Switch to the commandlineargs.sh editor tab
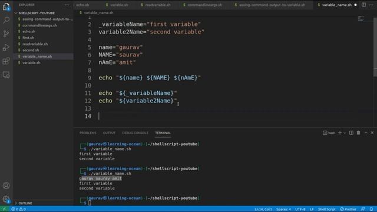377x212 pixels. coord(205,5)
